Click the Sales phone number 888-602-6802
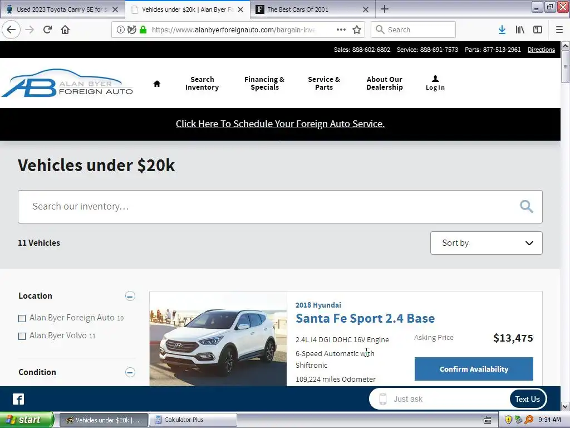 (x=371, y=50)
